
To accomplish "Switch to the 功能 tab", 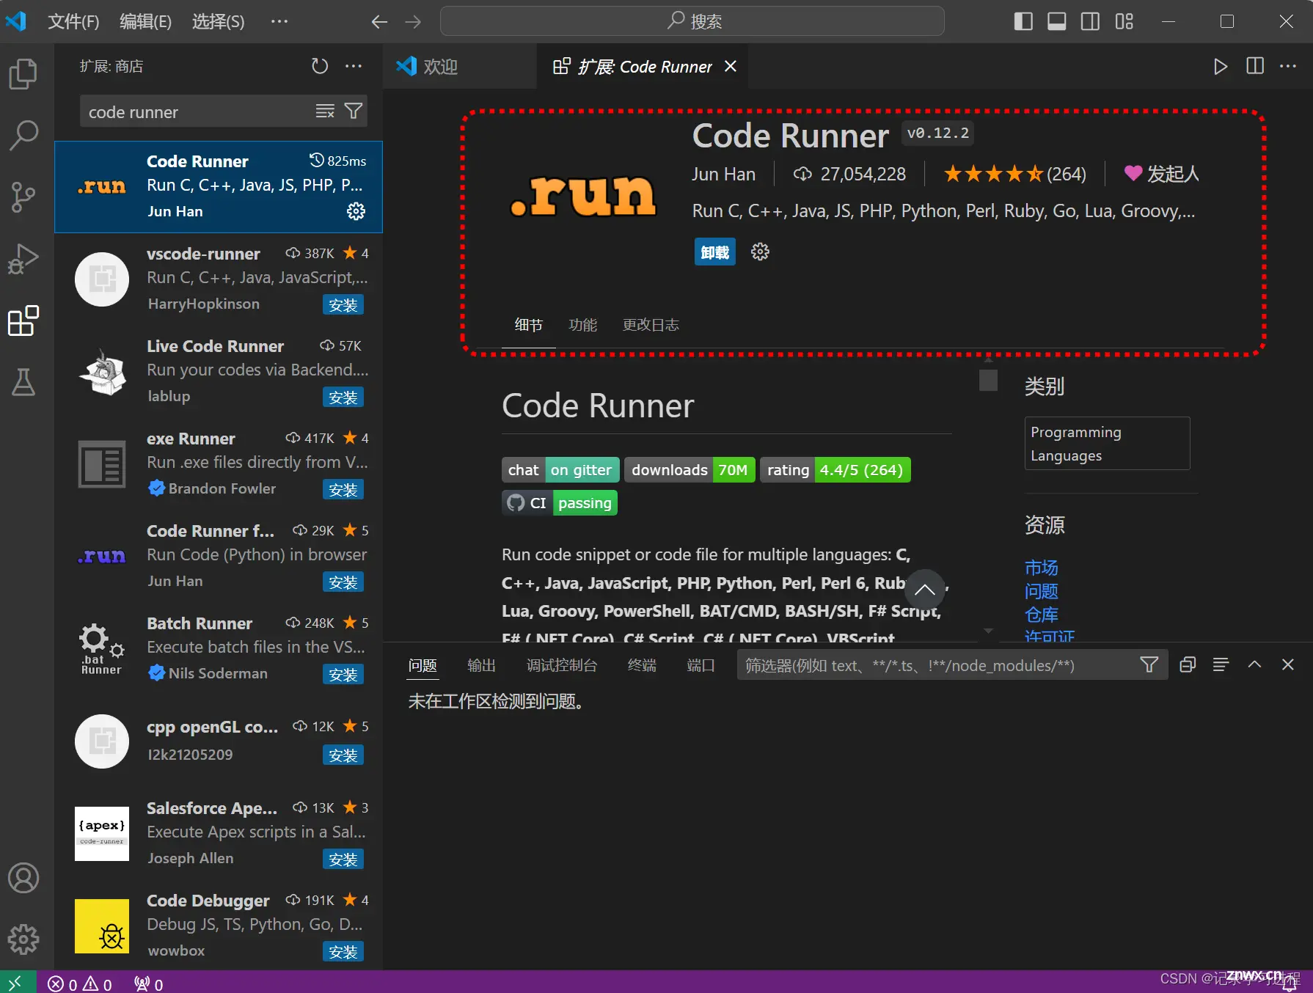I will click(x=583, y=325).
